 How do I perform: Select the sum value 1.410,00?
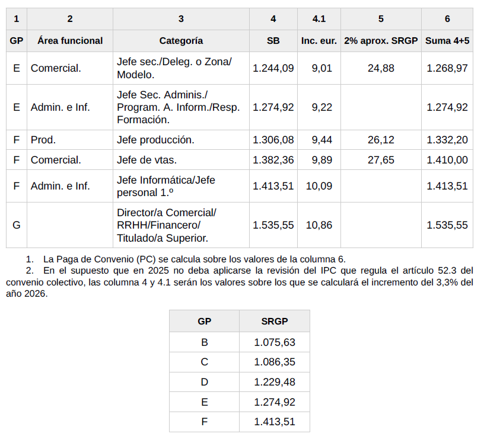click(447, 160)
